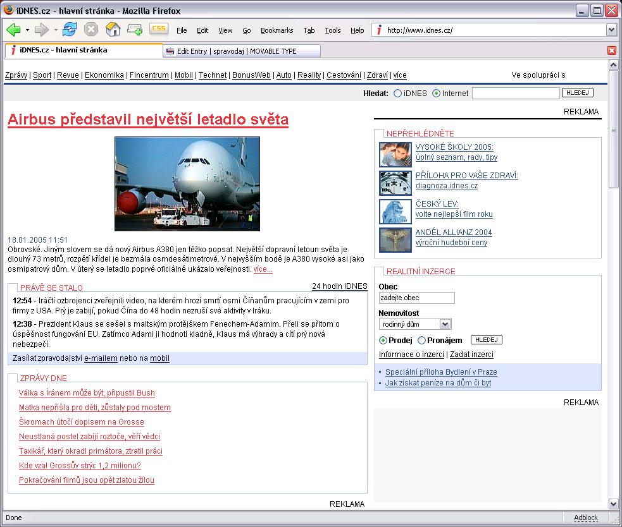Select the iDNES search radio button
The image size is (622, 527).
(x=397, y=94)
